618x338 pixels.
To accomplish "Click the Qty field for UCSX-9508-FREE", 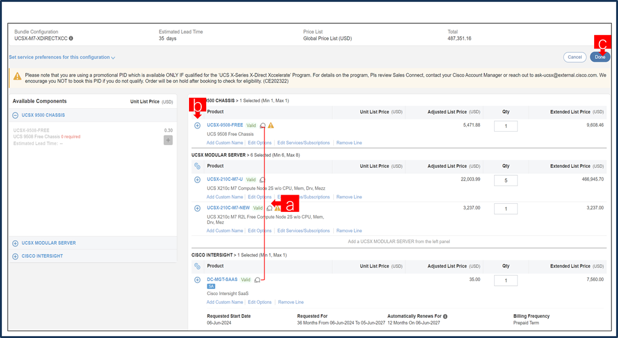I will tap(506, 126).
